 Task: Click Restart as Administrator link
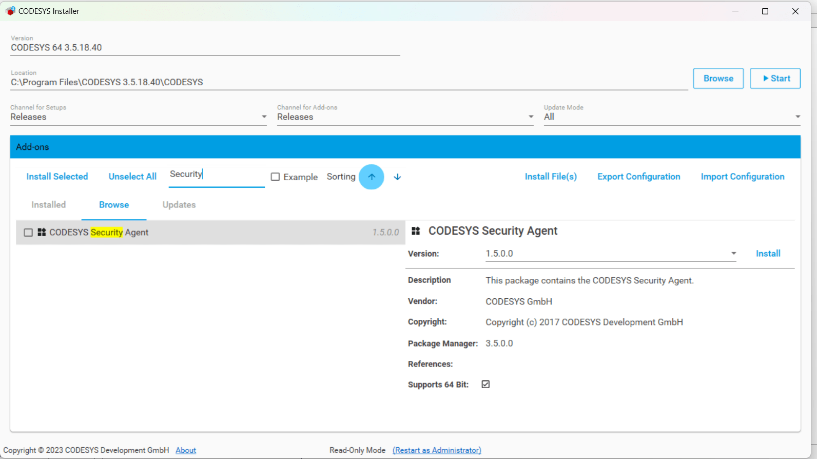coord(437,450)
